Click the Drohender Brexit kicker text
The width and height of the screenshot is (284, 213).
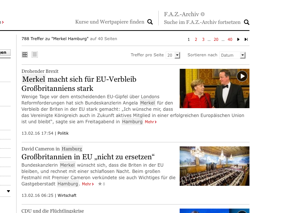tap(40, 71)
